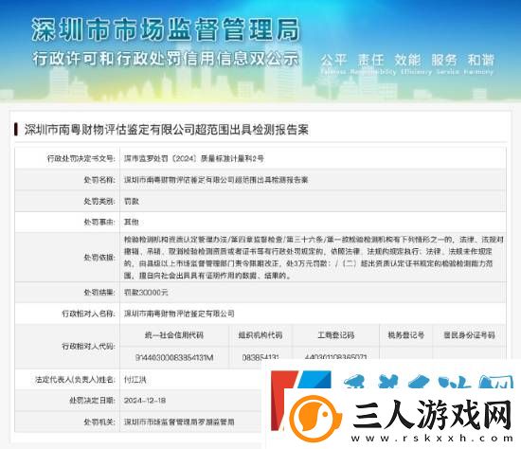Click the 和谐 slogan word in the banner
Viewport: 521px width, 449px height.
pos(481,61)
